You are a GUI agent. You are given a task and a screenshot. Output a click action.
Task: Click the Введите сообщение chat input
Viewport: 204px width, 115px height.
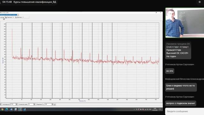185,111
